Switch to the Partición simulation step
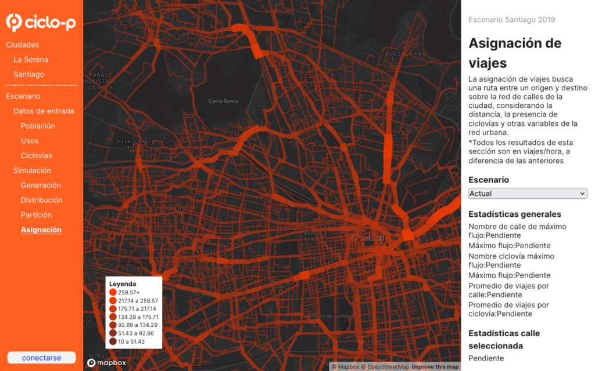The image size is (595, 371). [x=36, y=215]
